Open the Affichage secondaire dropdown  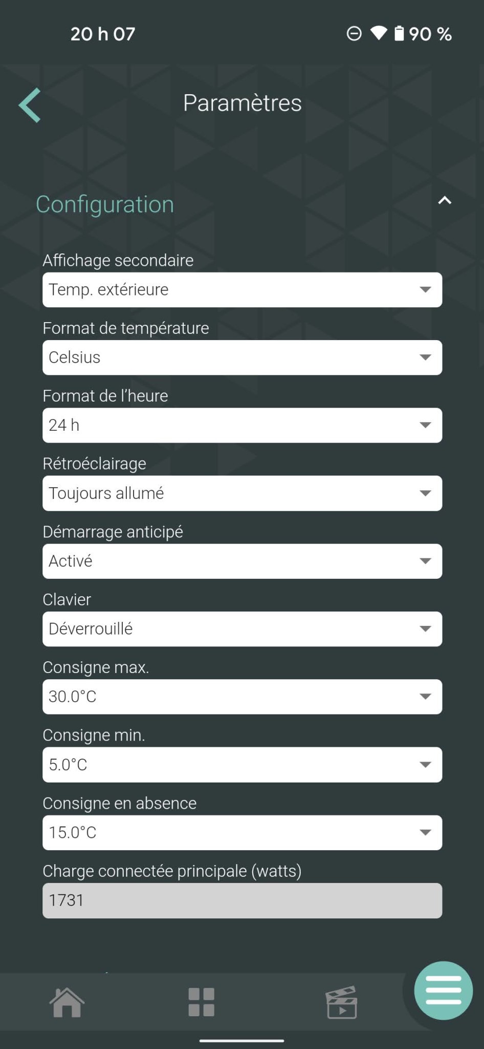(x=242, y=290)
